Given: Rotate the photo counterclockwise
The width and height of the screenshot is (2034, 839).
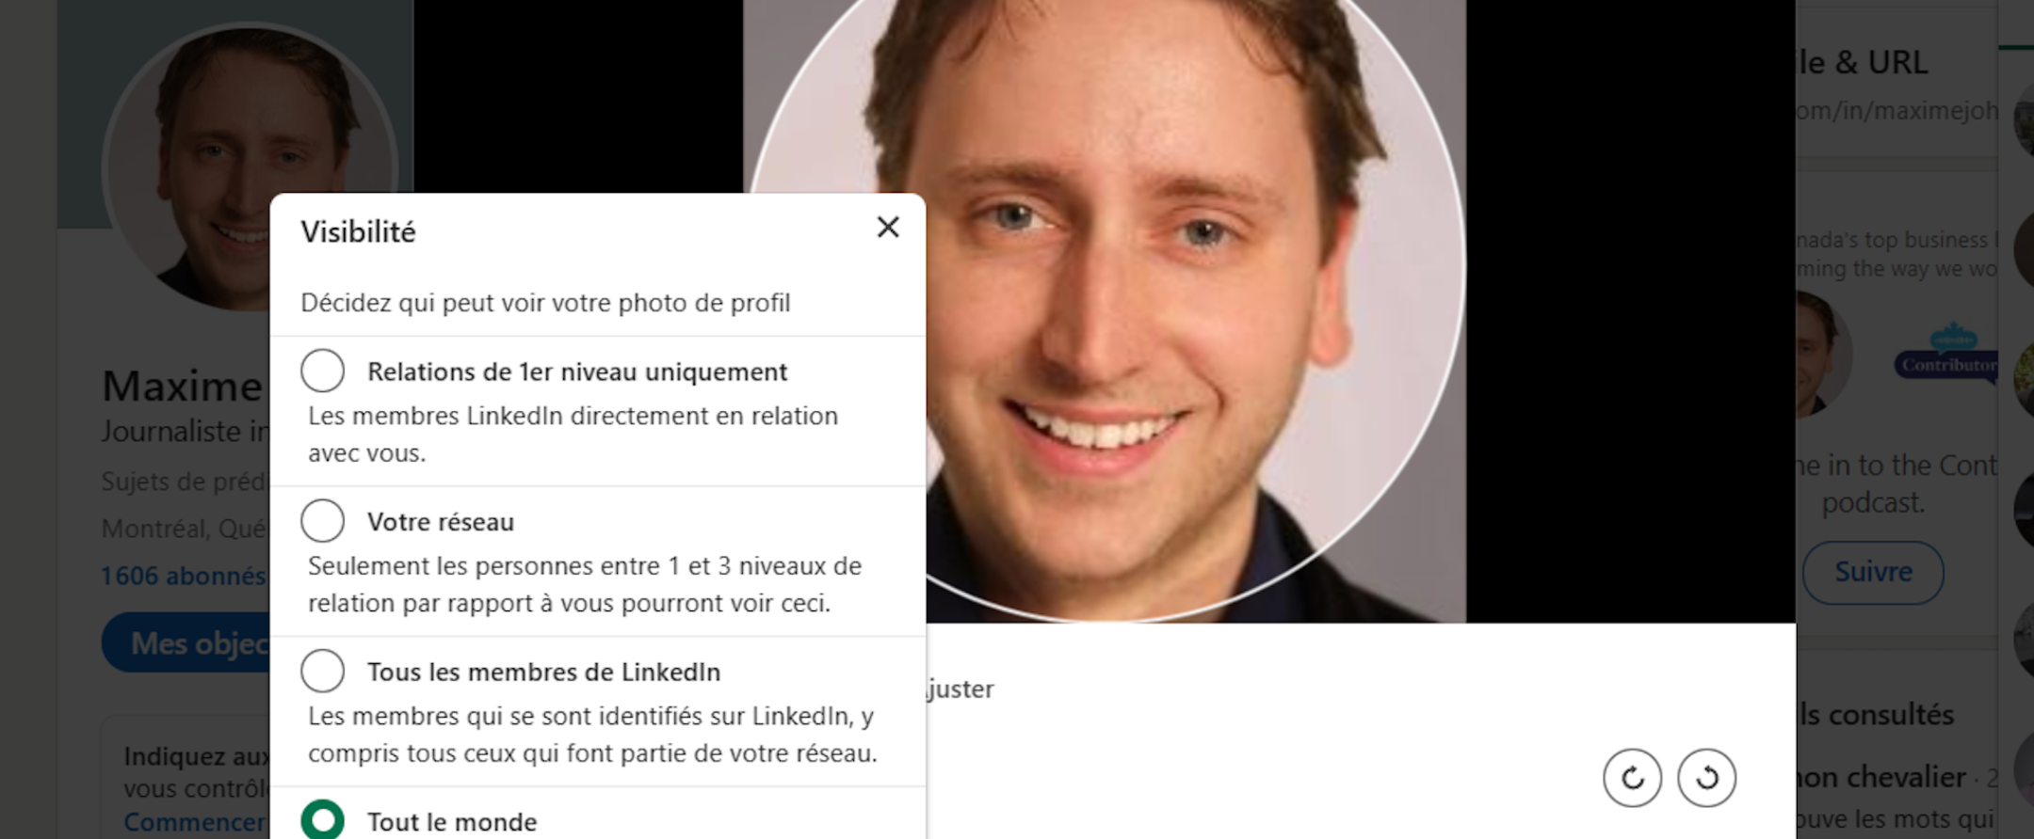Looking at the screenshot, I should pyautogui.click(x=1706, y=778).
